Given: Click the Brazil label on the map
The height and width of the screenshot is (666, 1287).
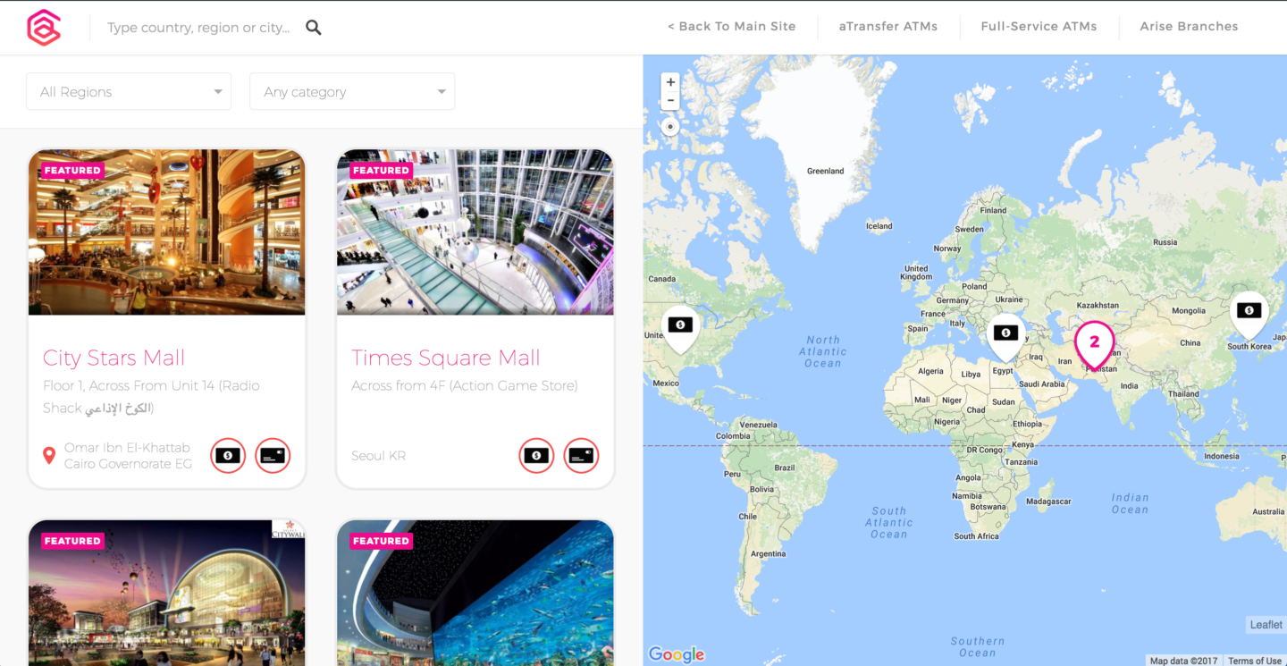Looking at the screenshot, I should (785, 468).
